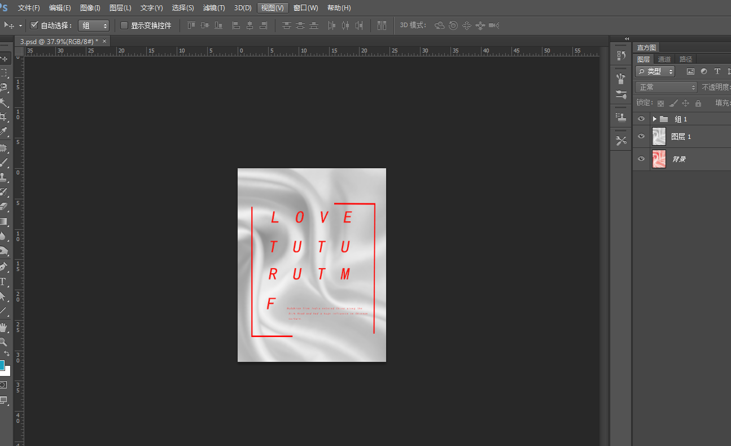731x446 pixels.
Task: Align left edges of layers
Action: coord(236,25)
